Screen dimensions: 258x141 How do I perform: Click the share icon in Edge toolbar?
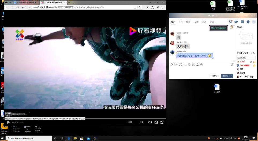(158, 7)
